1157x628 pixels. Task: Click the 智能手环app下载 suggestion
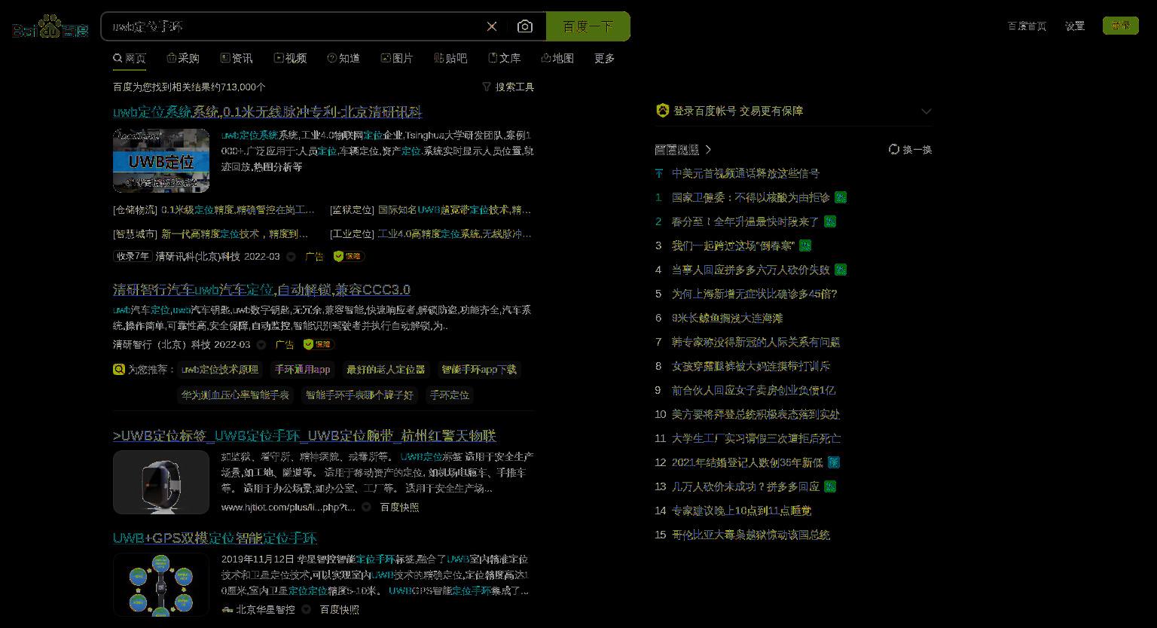click(479, 370)
